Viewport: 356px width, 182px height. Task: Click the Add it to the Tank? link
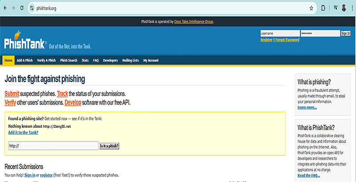click(23, 133)
